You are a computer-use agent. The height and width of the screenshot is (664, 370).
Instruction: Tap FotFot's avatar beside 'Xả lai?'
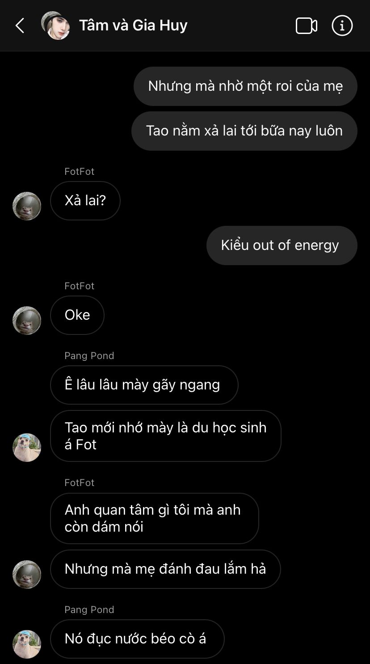coord(27,206)
